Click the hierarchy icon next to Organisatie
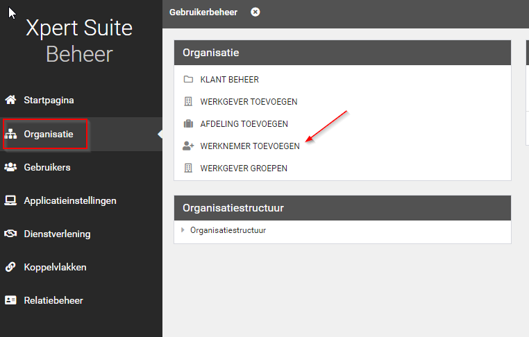The height and width of the screenshot is (337, 529). 10,134
